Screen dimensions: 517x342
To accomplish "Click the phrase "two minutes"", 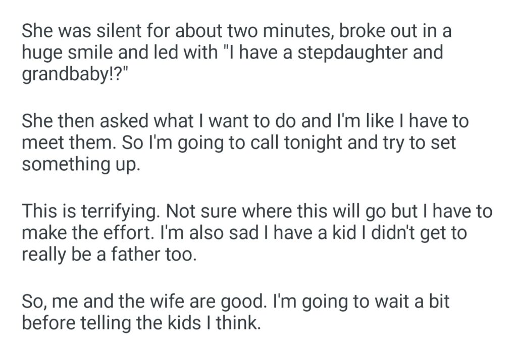I will coord(280,31).
